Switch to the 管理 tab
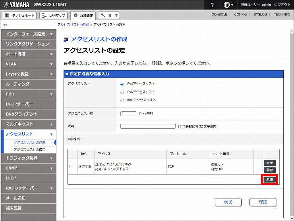Viewport: 294px width, 221px height. (109, 15)
